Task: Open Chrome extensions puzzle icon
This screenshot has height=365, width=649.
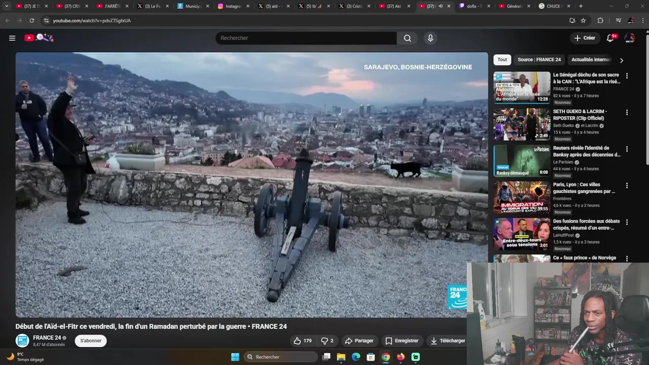Action: 600,20
